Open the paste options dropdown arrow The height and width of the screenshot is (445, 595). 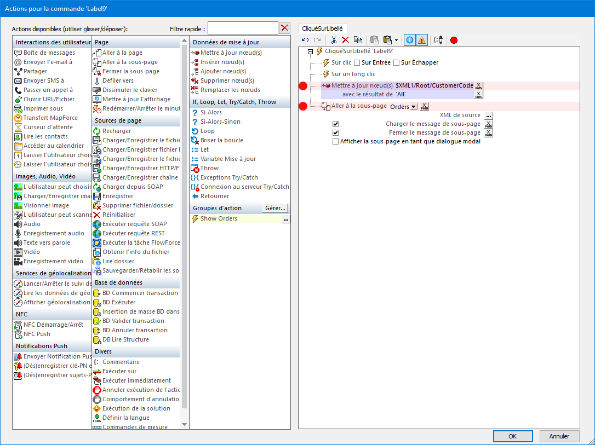click(396, 41)
